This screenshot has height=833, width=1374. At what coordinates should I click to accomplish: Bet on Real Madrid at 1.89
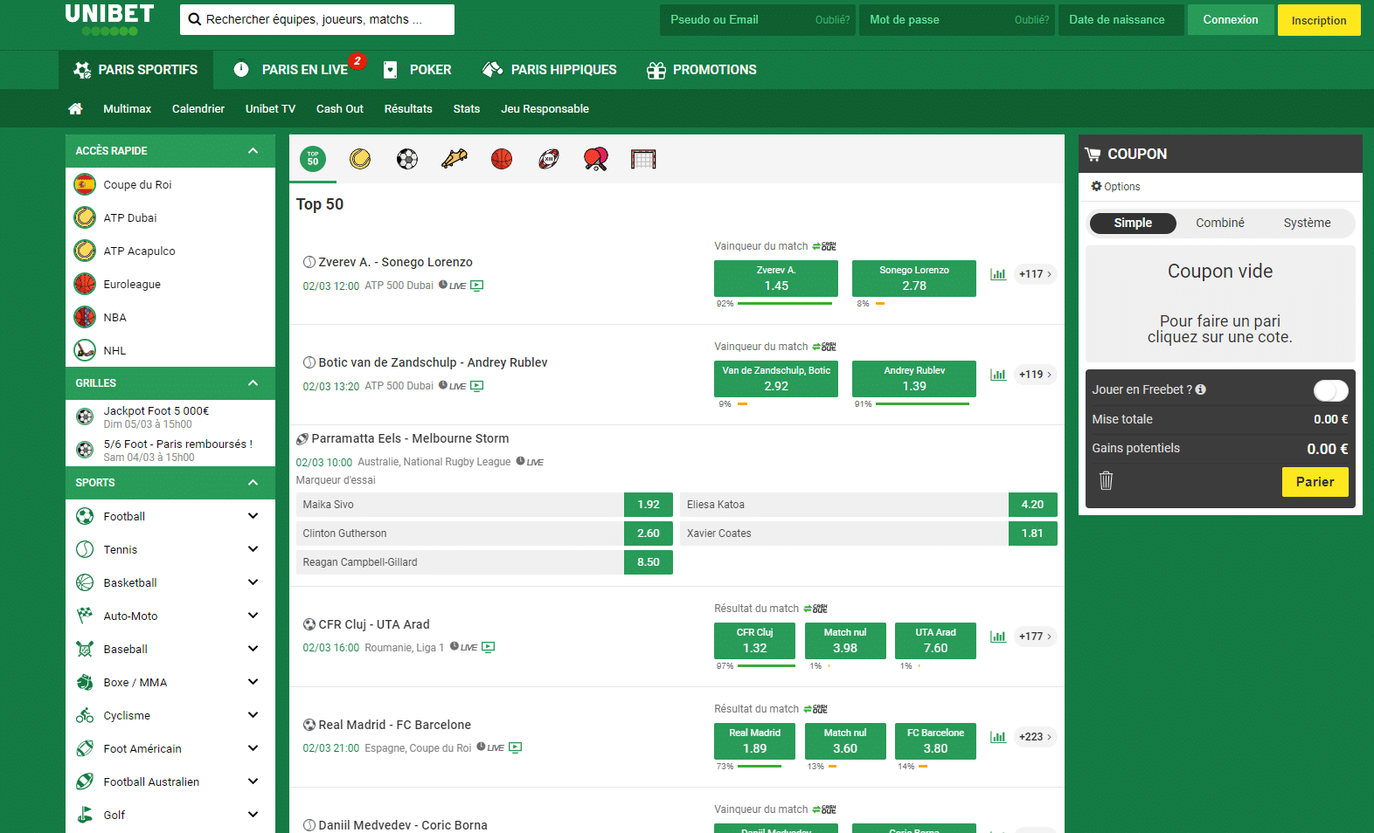(754, 740)
